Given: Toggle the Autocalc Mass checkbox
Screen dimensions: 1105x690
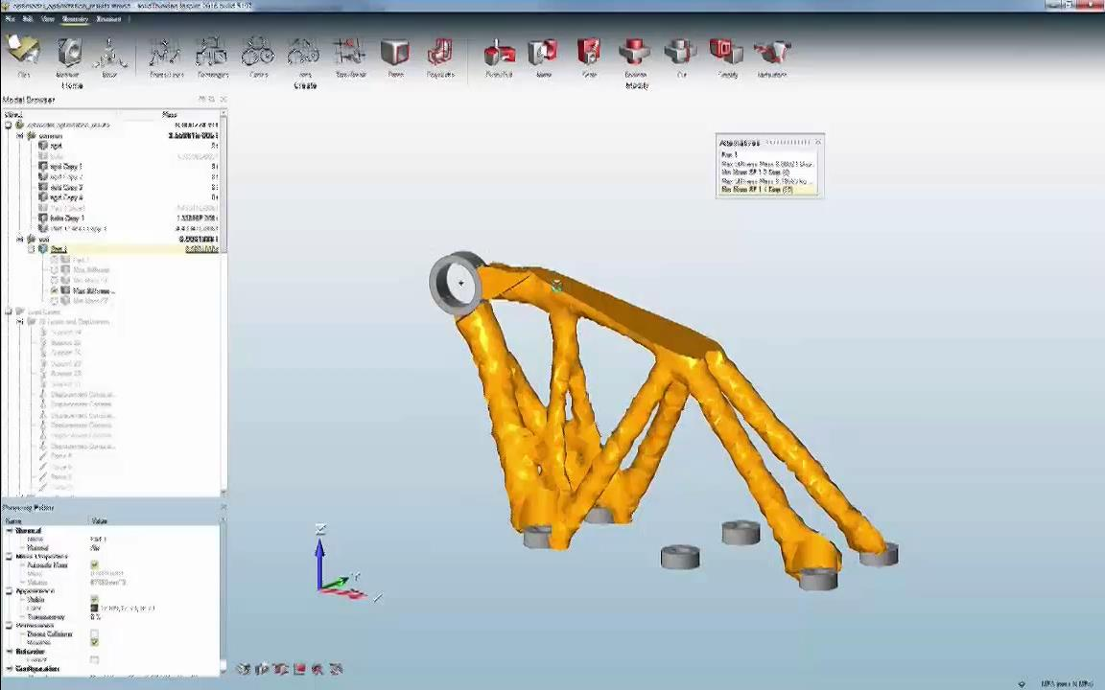Looking at the screenshot, I should 94,565.
